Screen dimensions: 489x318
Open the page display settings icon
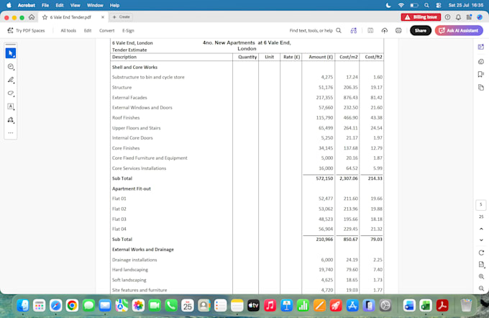click(x=481, y=265)
